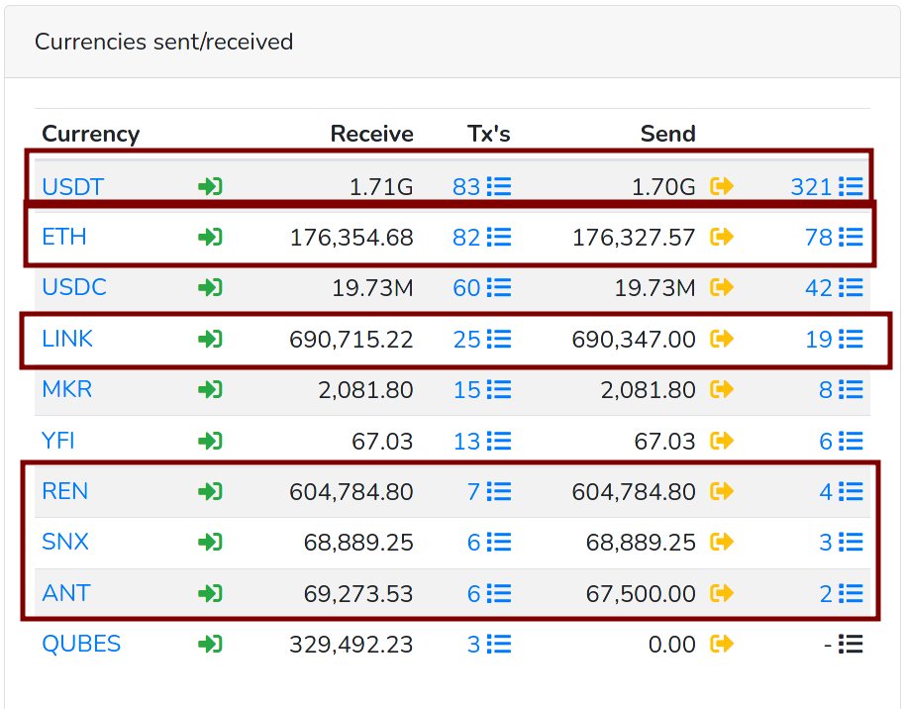Image resolution: width=905 pixels, height=709 pixels.
Task: Click yellow send icon in YFI row
Action: [x=722, y=441]
